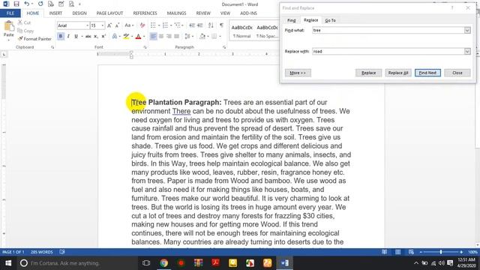Open the FILE tab
Image resolution: width=480 pixels, height=270 pixels.
pos(10,13)
